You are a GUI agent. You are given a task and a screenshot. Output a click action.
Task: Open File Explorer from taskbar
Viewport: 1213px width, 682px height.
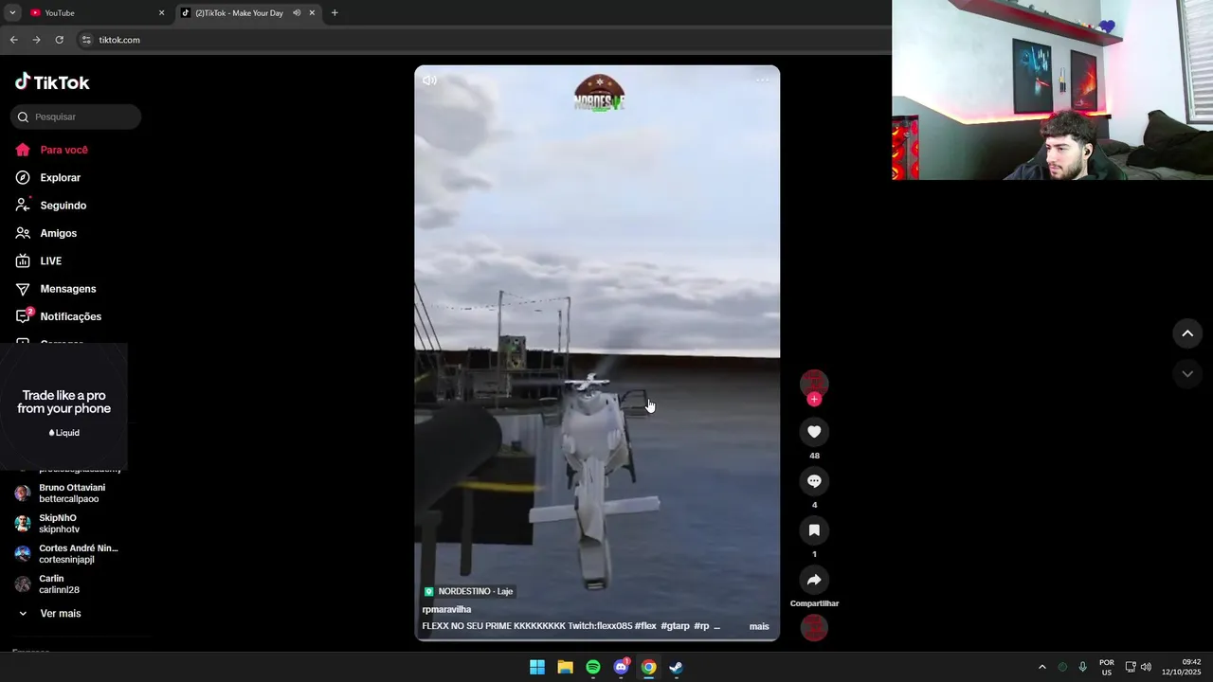[565, 667]
